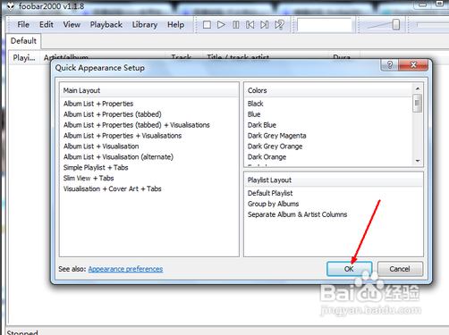This screenshot has width=449, height=335.
Task: Click the Playlist Layout list header
Action: point(334,180)
